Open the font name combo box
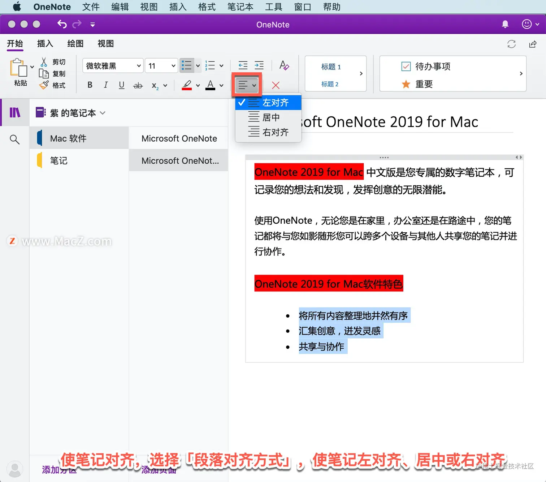Viewport: 546px width, 482px height. (113, 65)
